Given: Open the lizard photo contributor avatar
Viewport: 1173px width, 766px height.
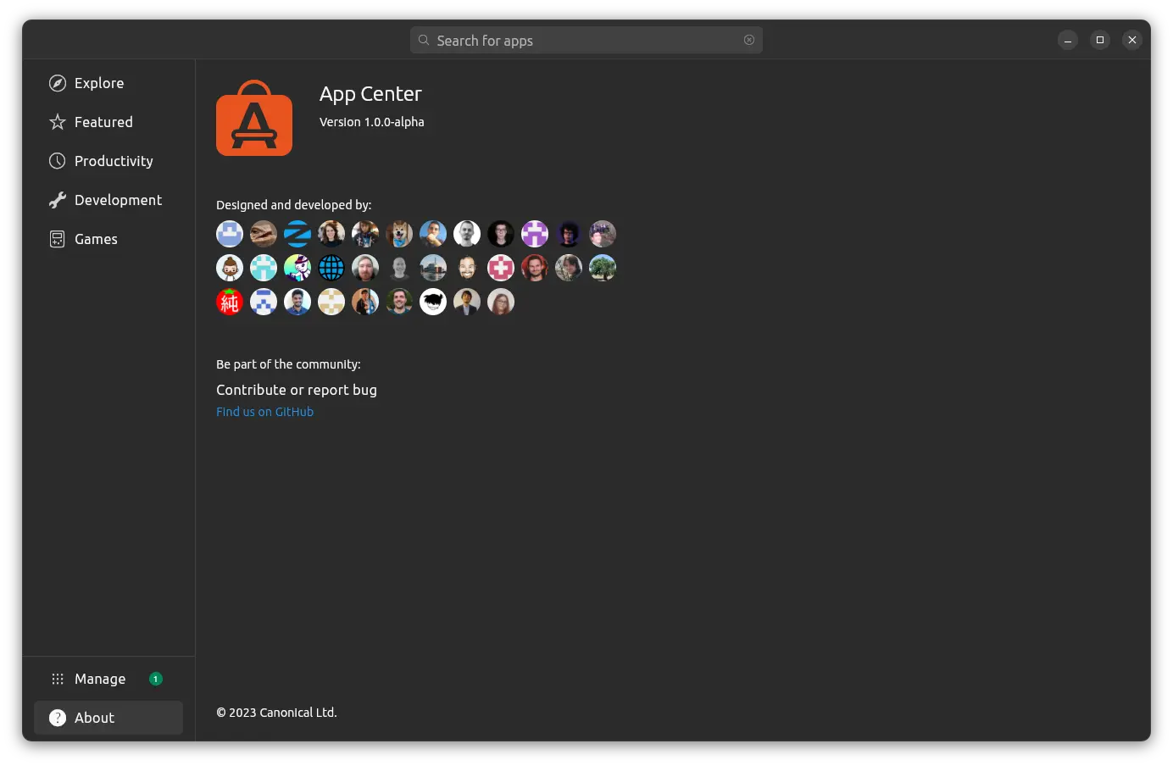Looking at the screenshot, I should tap(264, 234).
